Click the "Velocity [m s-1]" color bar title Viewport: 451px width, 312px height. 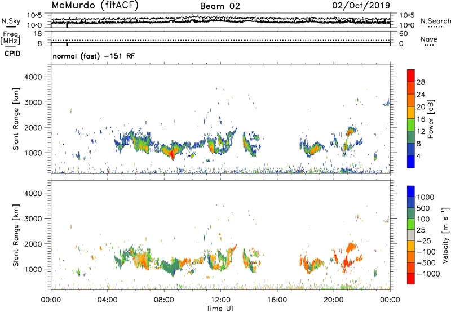445,235
